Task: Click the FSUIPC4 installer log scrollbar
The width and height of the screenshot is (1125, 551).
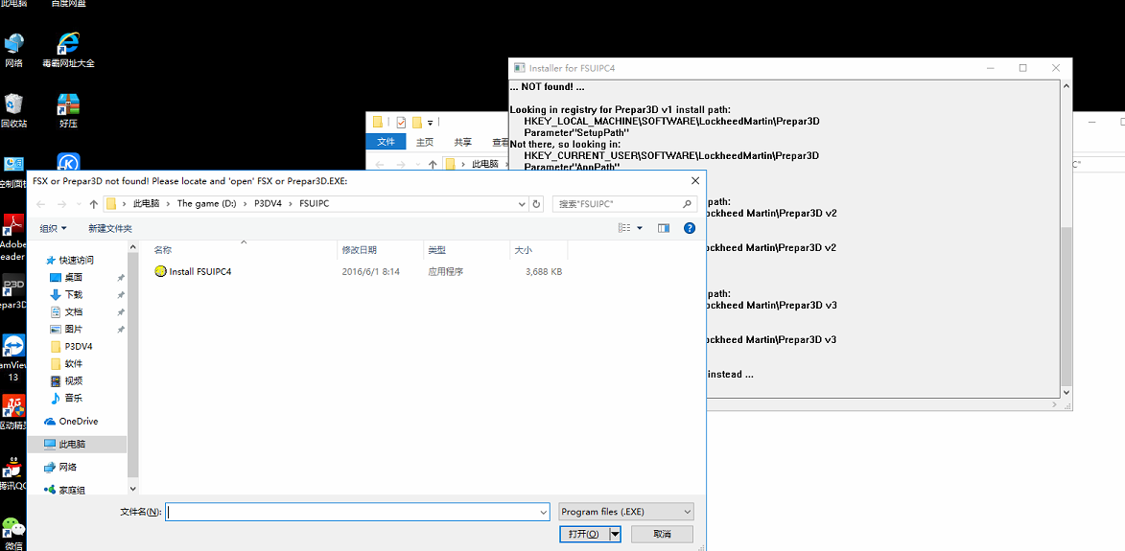Action: tap(1066, 307)
